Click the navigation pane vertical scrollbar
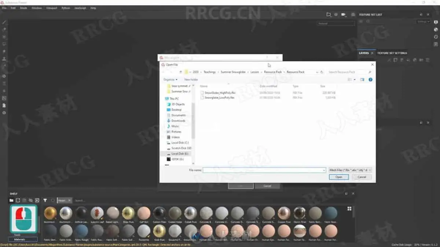 pos(193,121)
